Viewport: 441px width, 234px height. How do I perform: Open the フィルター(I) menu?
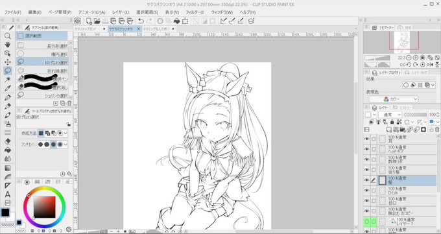click(x=195, y=12)
